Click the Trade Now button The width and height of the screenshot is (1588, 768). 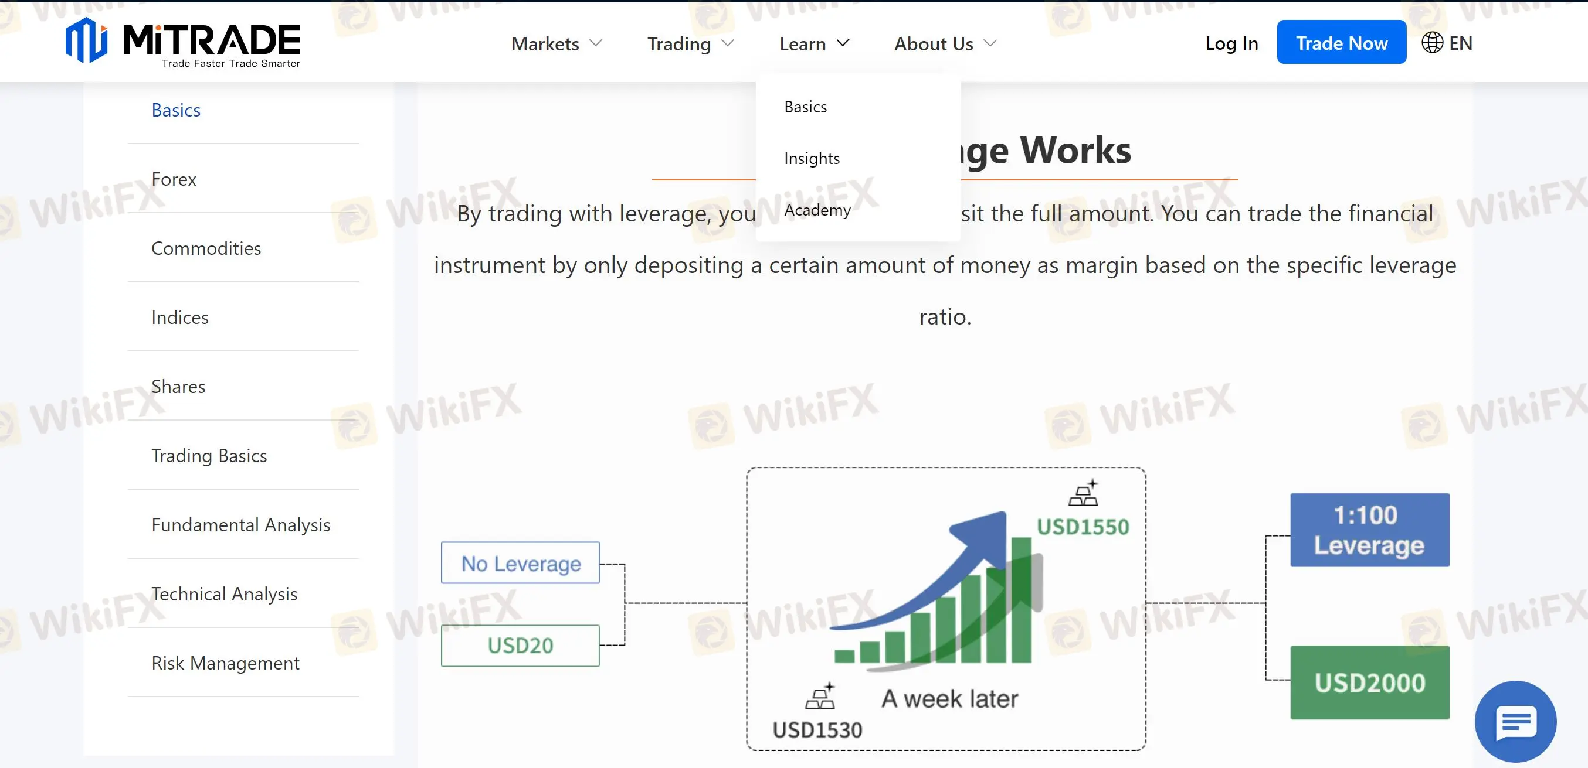pos(1341,43)
